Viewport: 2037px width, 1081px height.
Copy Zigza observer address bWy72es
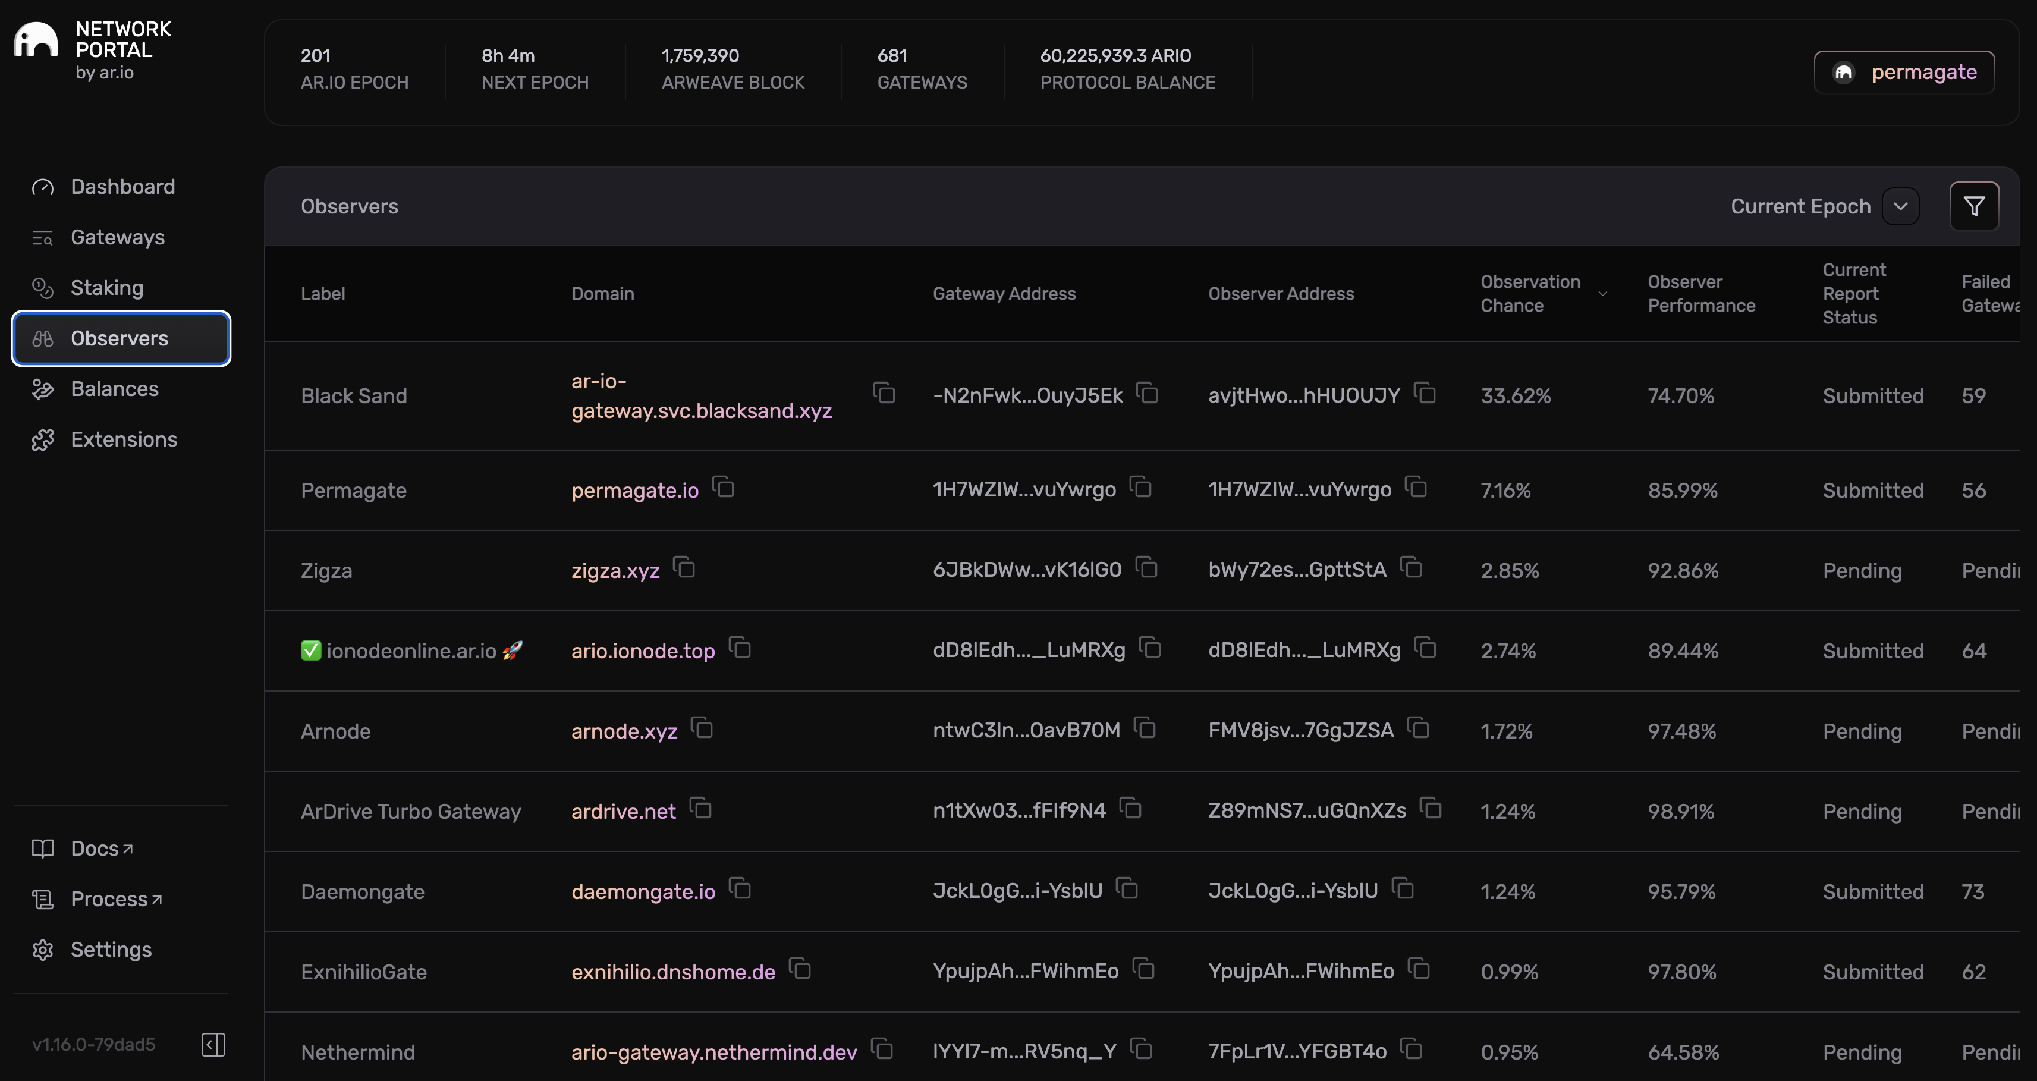[x=1412, y=568]
